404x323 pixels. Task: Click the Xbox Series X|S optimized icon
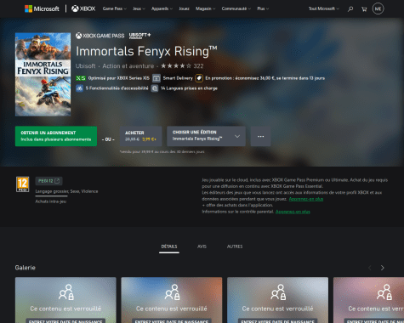81,78
